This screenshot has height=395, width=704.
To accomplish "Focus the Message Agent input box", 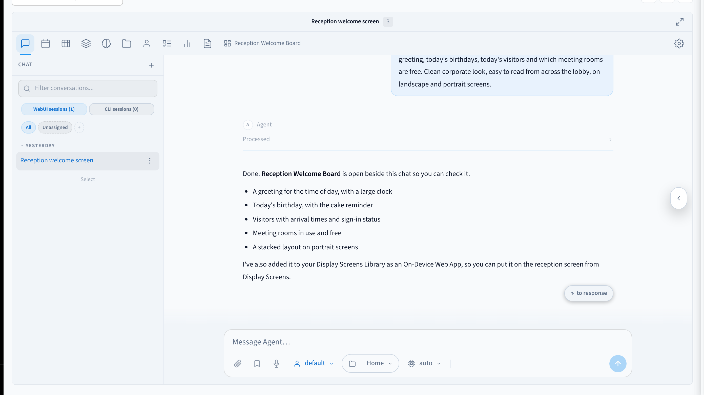I will [428, 342].
